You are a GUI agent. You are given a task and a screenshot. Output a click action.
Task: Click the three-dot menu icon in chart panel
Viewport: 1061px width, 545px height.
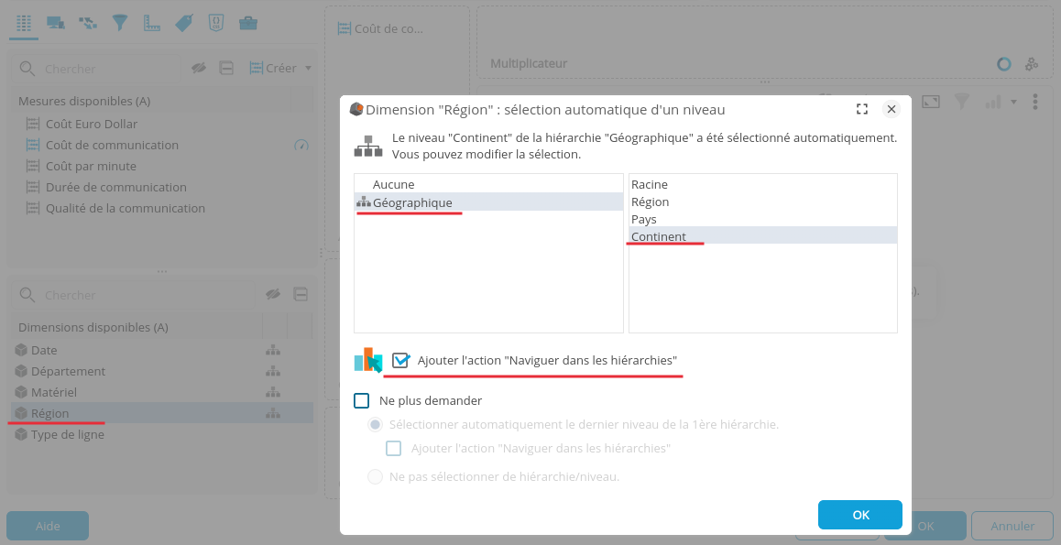coord(1035,102)
